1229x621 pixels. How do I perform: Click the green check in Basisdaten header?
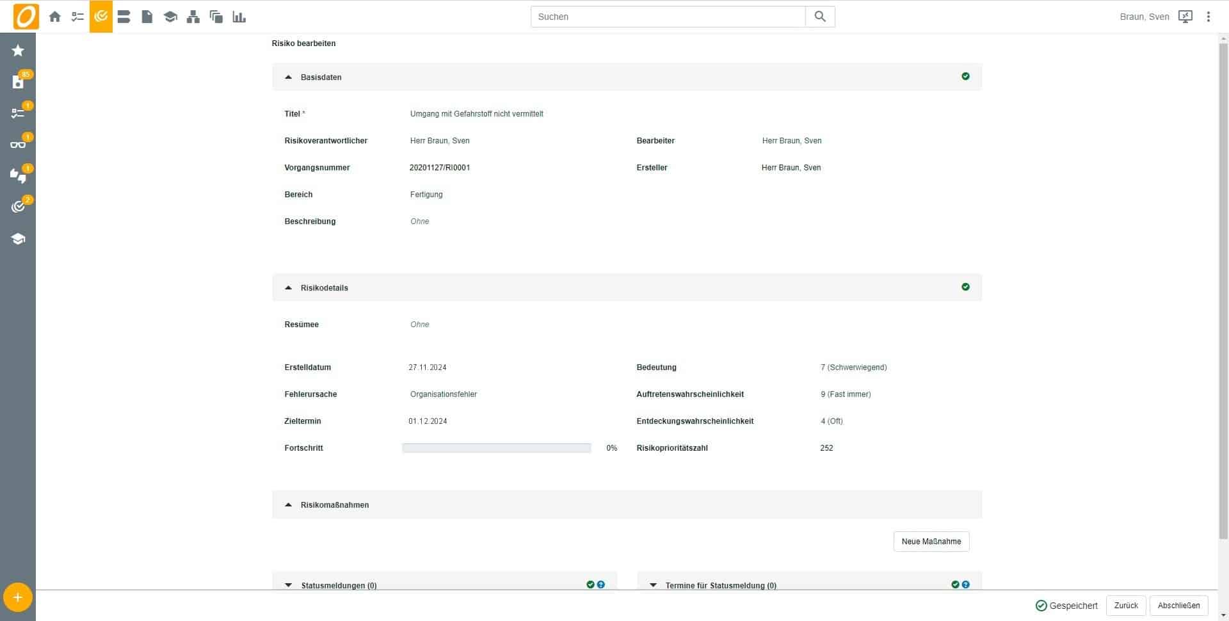coord(965,77)
